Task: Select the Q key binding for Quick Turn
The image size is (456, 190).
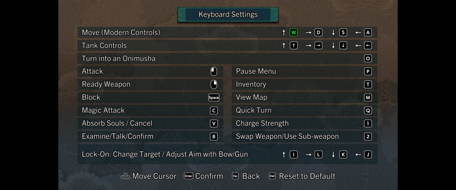Action: coord(368,111)
